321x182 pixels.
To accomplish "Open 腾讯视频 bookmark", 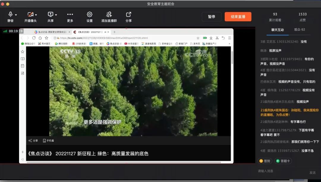I will 61,44.
